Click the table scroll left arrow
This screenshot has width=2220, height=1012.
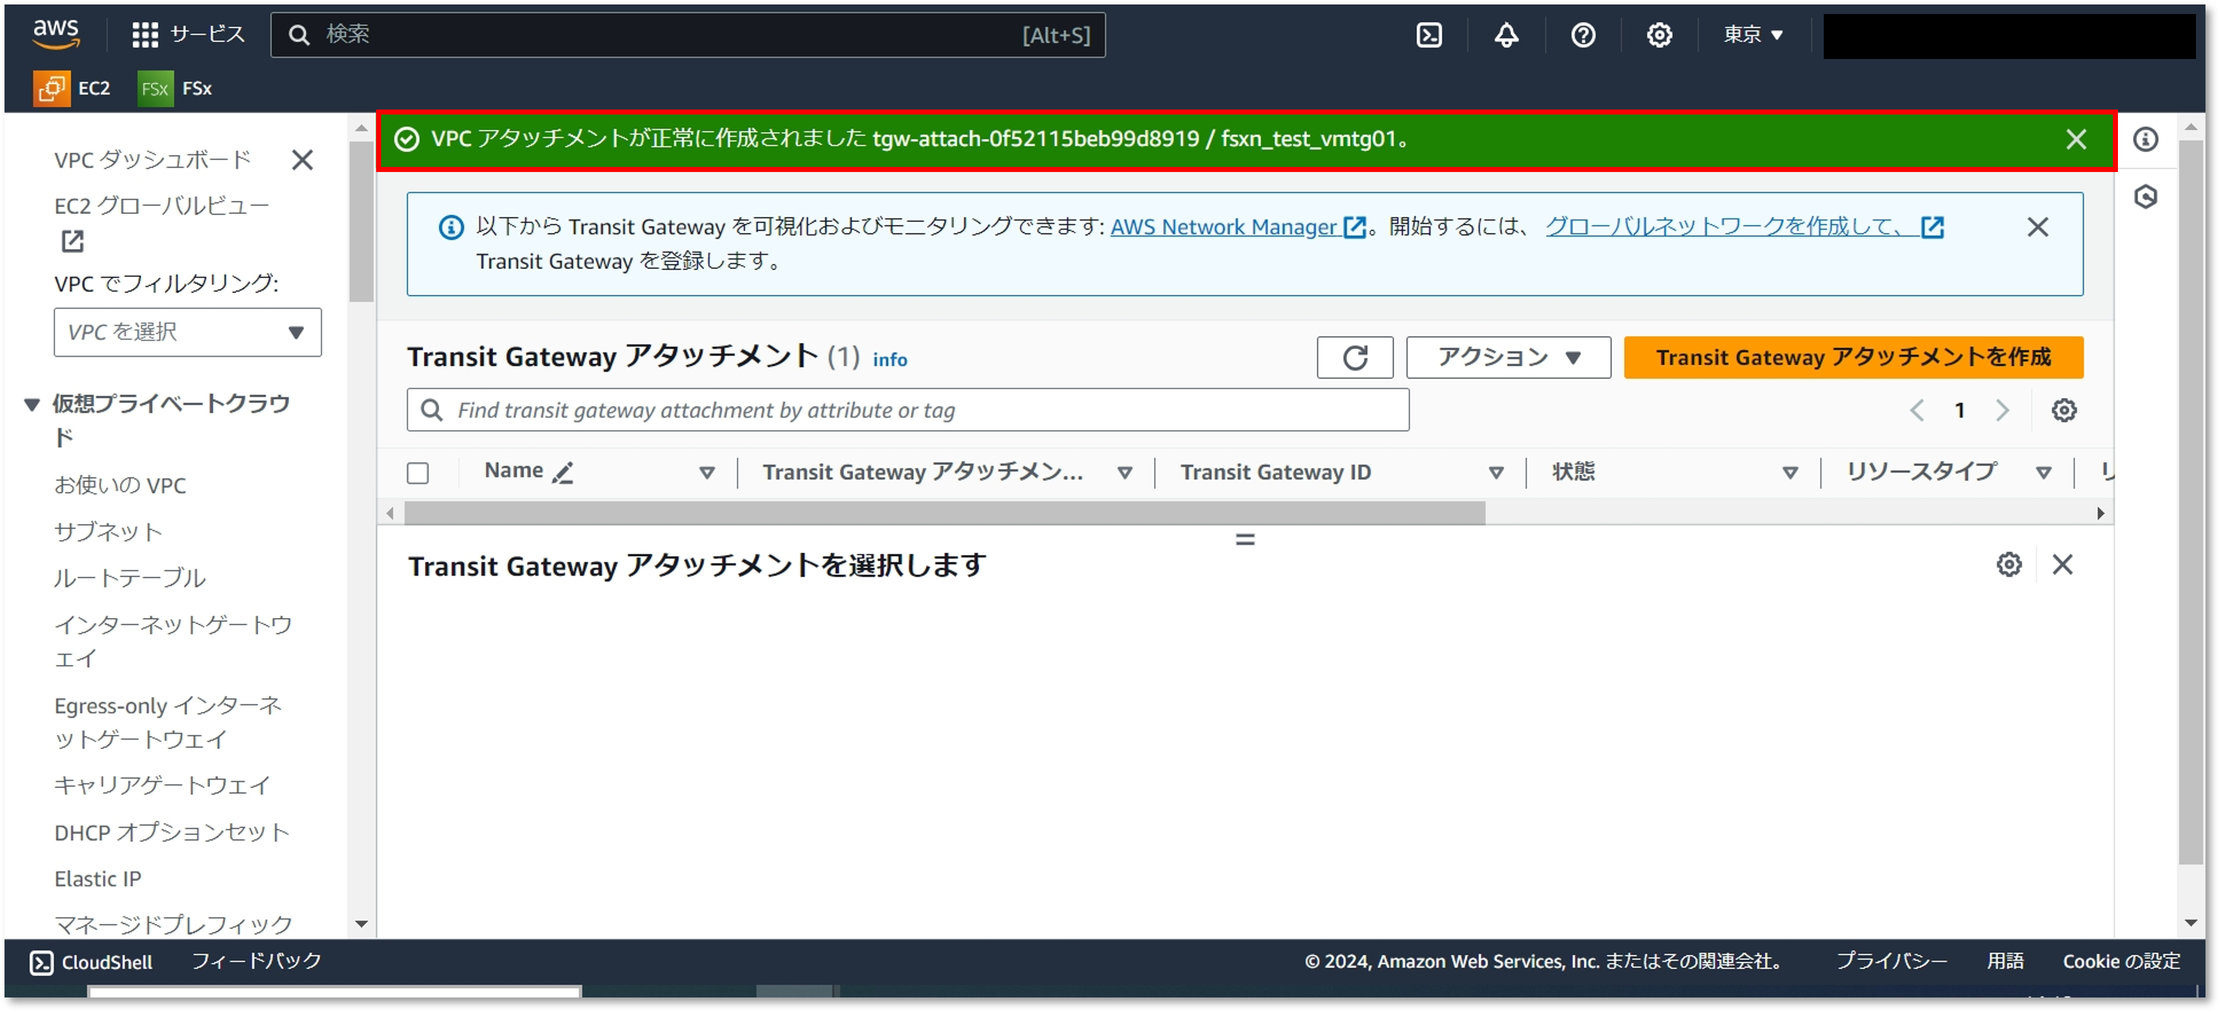(390, 513)
